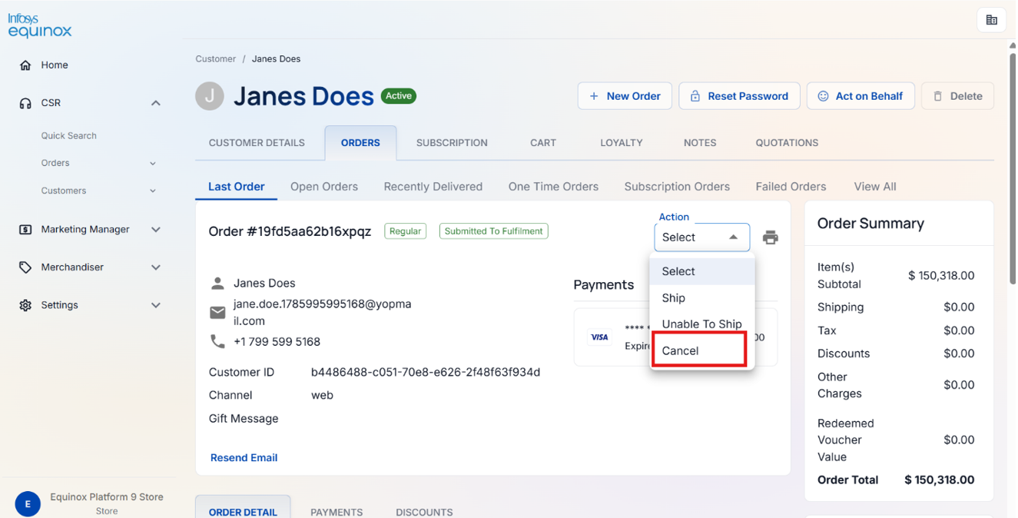
Task: Show Recently Delivered orders
Action: click(433, 187)
